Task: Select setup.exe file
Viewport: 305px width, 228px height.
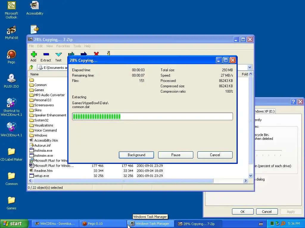Action: click(39, 176)
